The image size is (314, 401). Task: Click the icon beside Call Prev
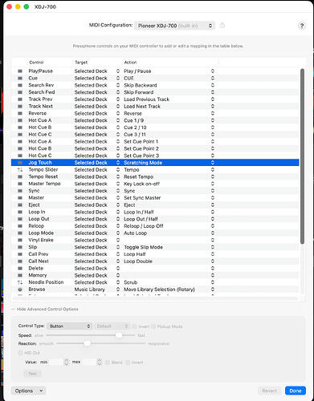point(20,254)
